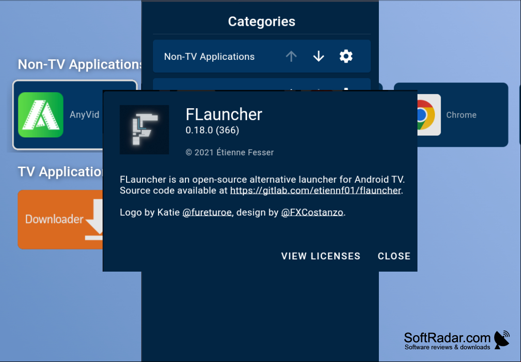
Task: Open the gitlab.com/etiennf01/flauncher source link
Action: tap(315, 191)
